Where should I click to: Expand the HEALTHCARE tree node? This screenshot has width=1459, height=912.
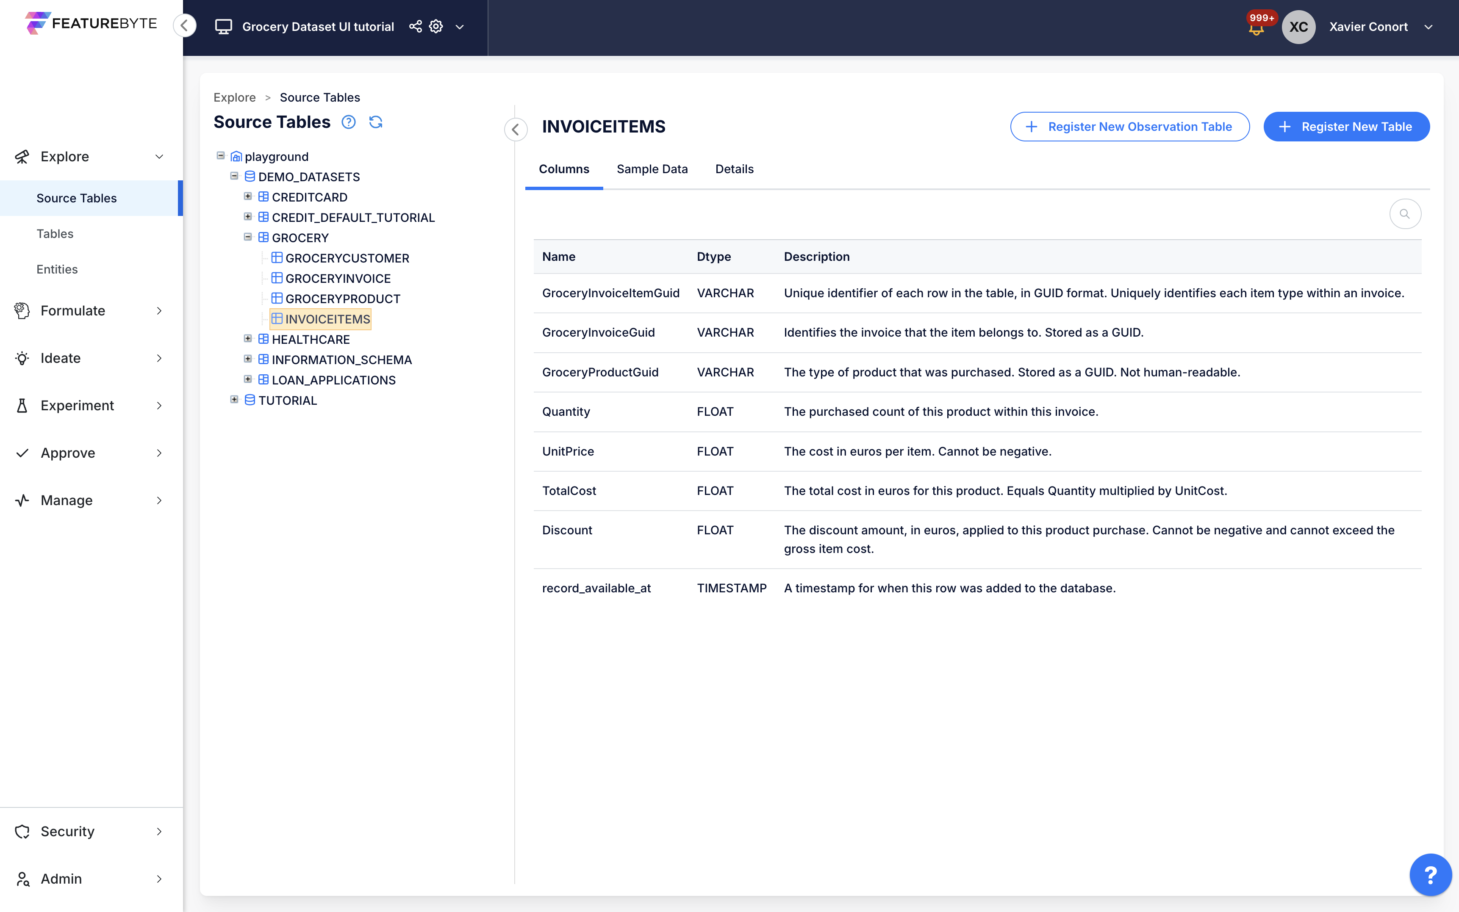click(x=247, y=339)
